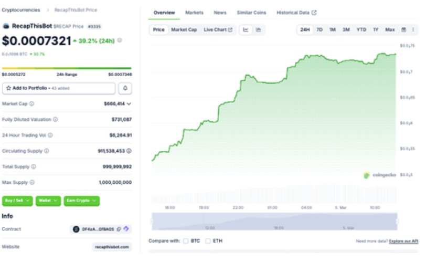Enable ETH comparison checkbox

coord(208,241)
